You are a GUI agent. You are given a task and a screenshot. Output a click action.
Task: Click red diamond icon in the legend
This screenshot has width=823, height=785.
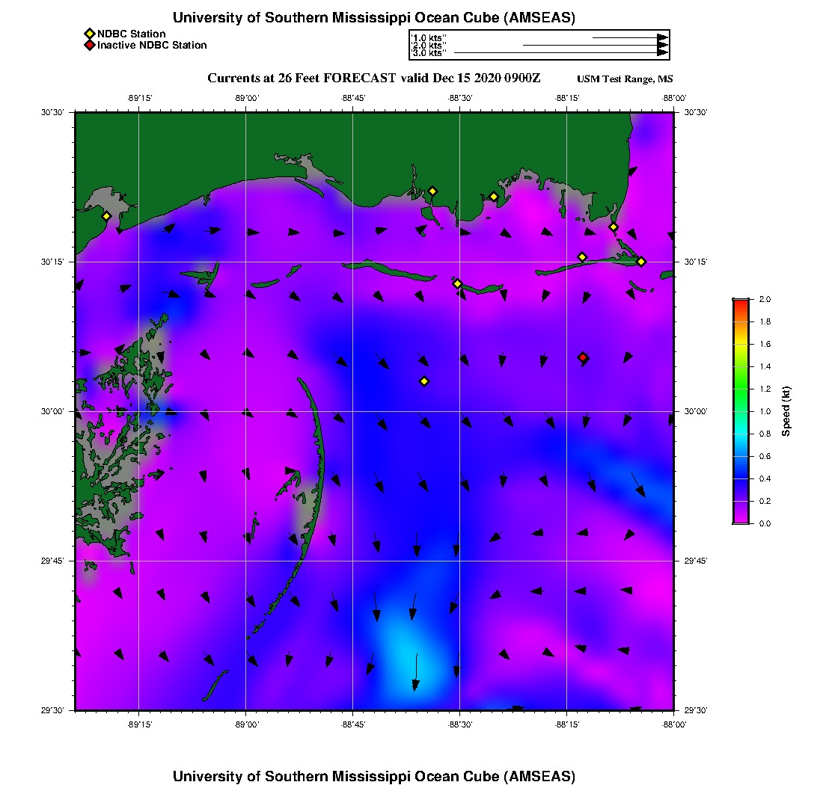[x=90, y=46]
